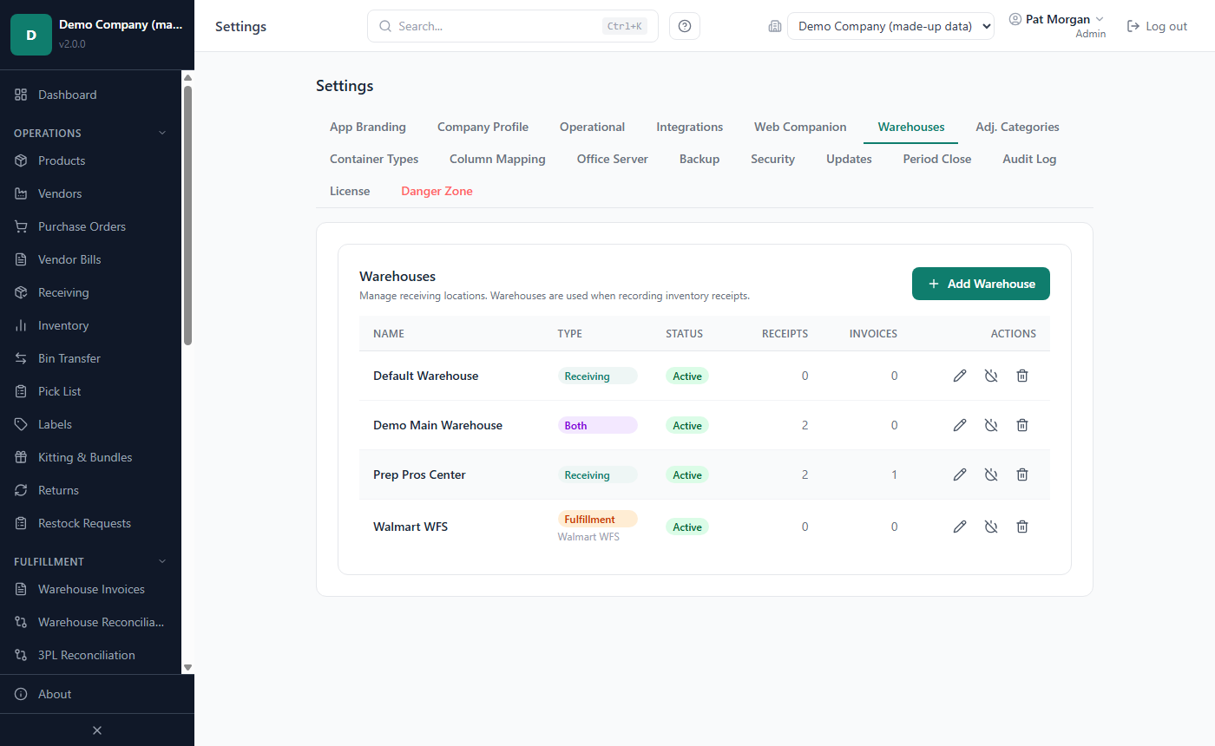Edit the Walmart WFS warehouse
The width and height of the screenshot is (1215, 746).
(960, 527)
